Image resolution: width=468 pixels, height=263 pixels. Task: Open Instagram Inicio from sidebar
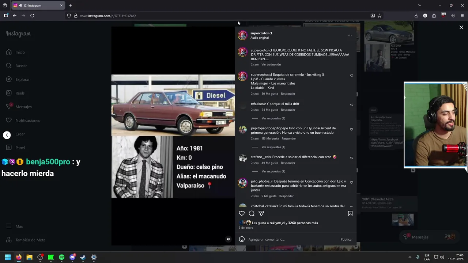click(x=15, y=52)
